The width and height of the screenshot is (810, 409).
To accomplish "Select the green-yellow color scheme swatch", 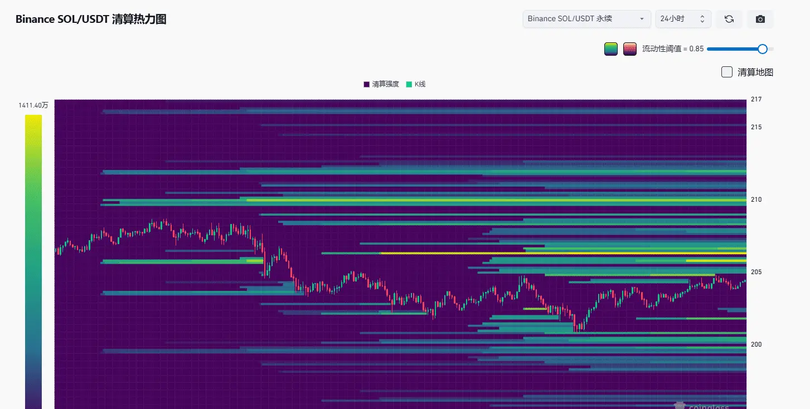I will point(611,49).
